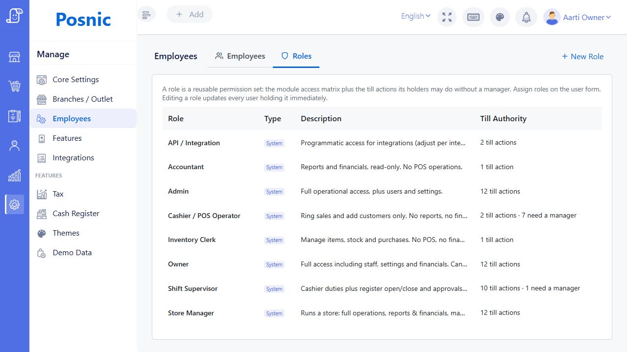This screenshot has height=352, width=627.
Task: Open Branches / Outlet menu item
Action: point(83,99)
